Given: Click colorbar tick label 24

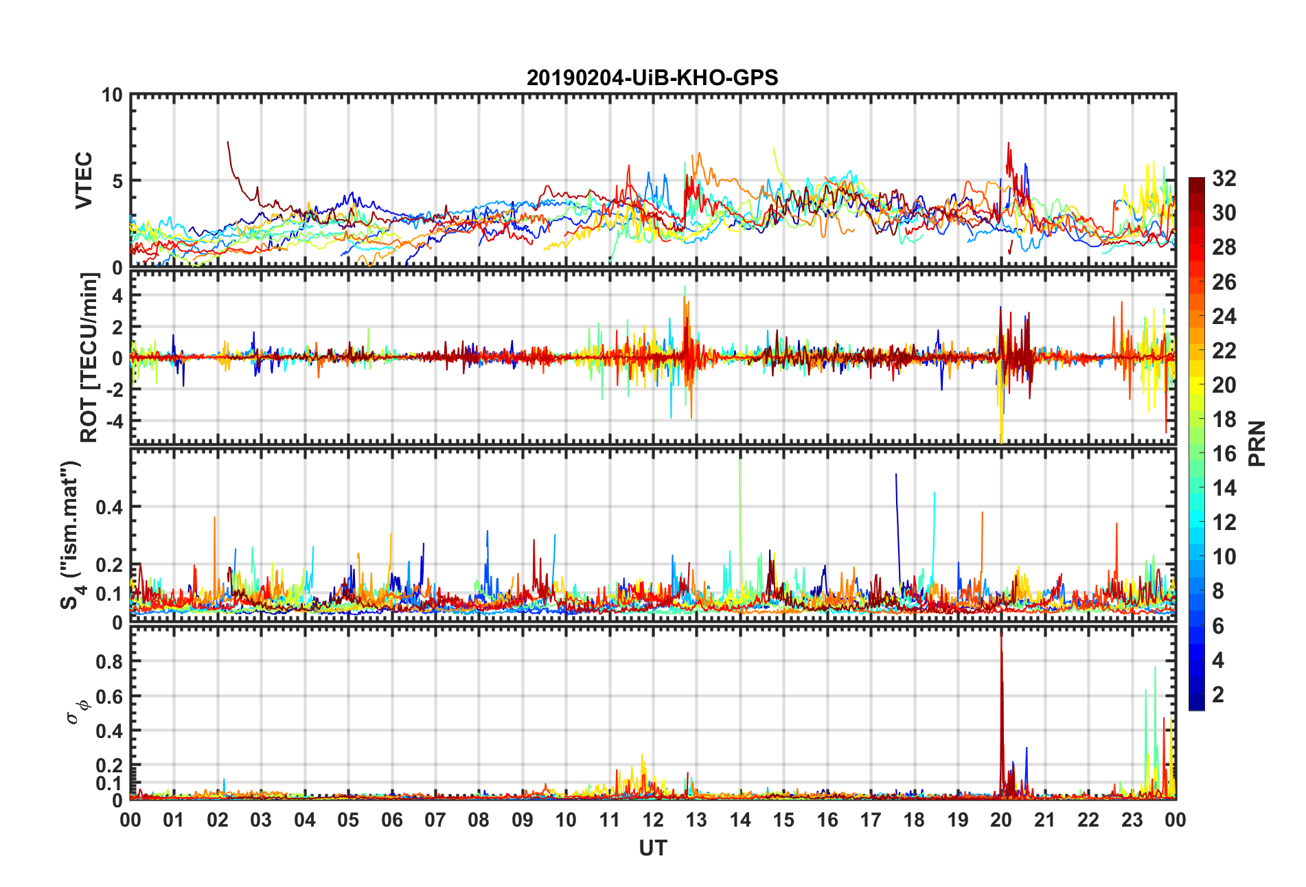Looking at the screenshot, I should [x=1224, y=316].
